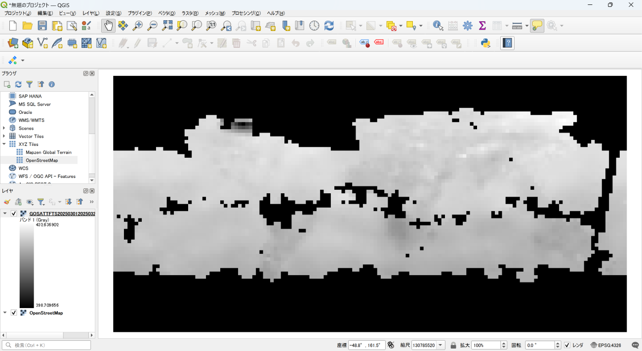
Task: Click the Save Project floppy icon
Action: [42, 26]
